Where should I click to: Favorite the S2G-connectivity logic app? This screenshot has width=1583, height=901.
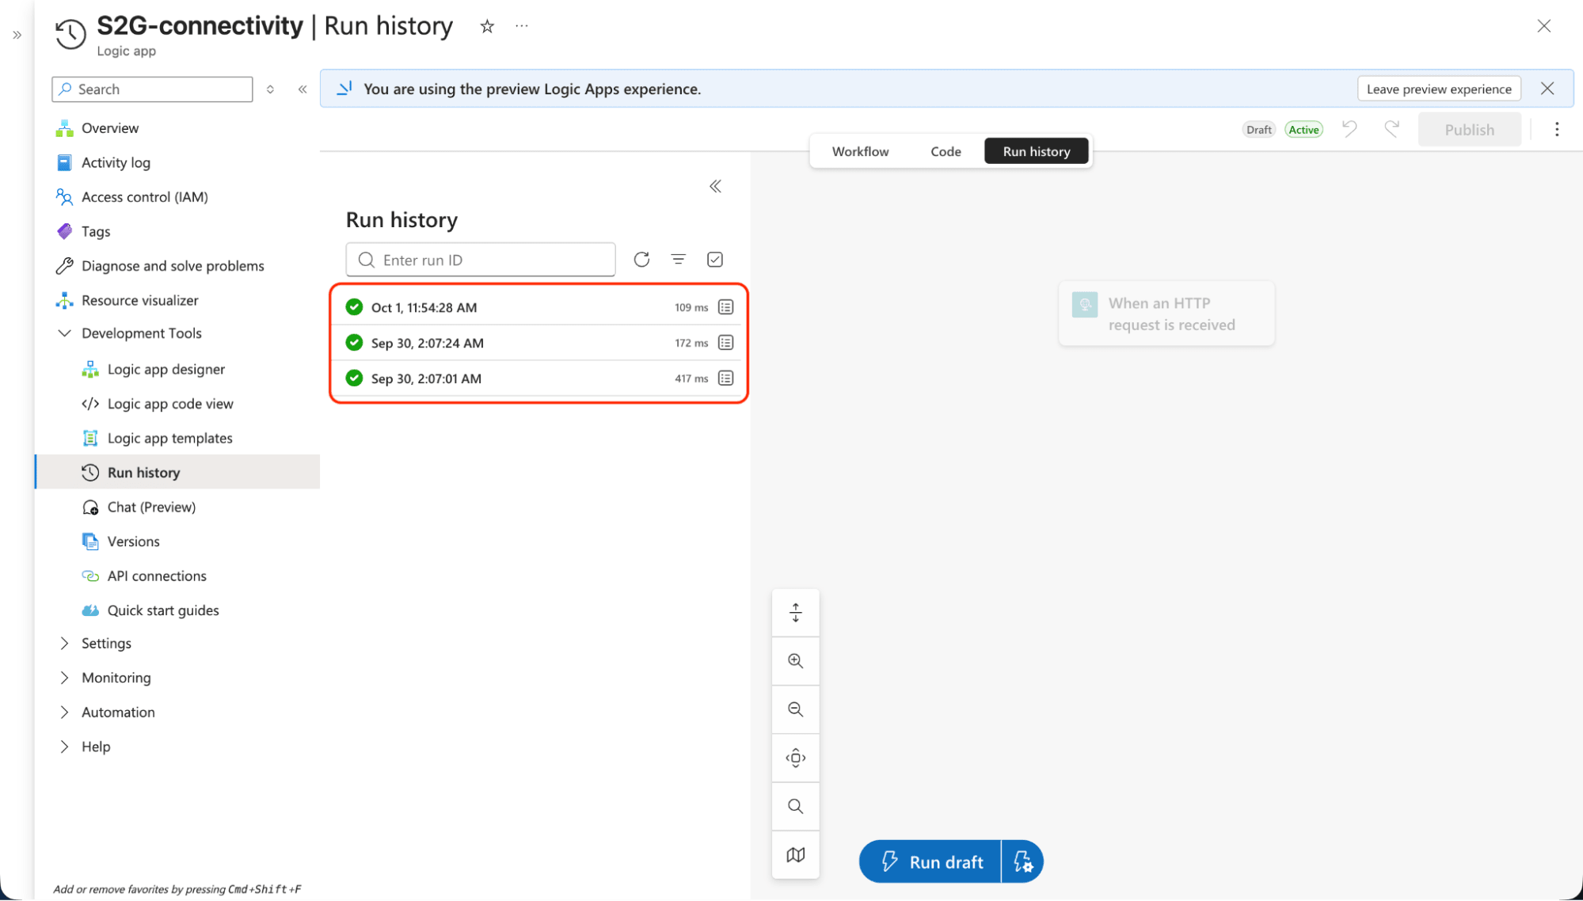click(x=487, y=26)
